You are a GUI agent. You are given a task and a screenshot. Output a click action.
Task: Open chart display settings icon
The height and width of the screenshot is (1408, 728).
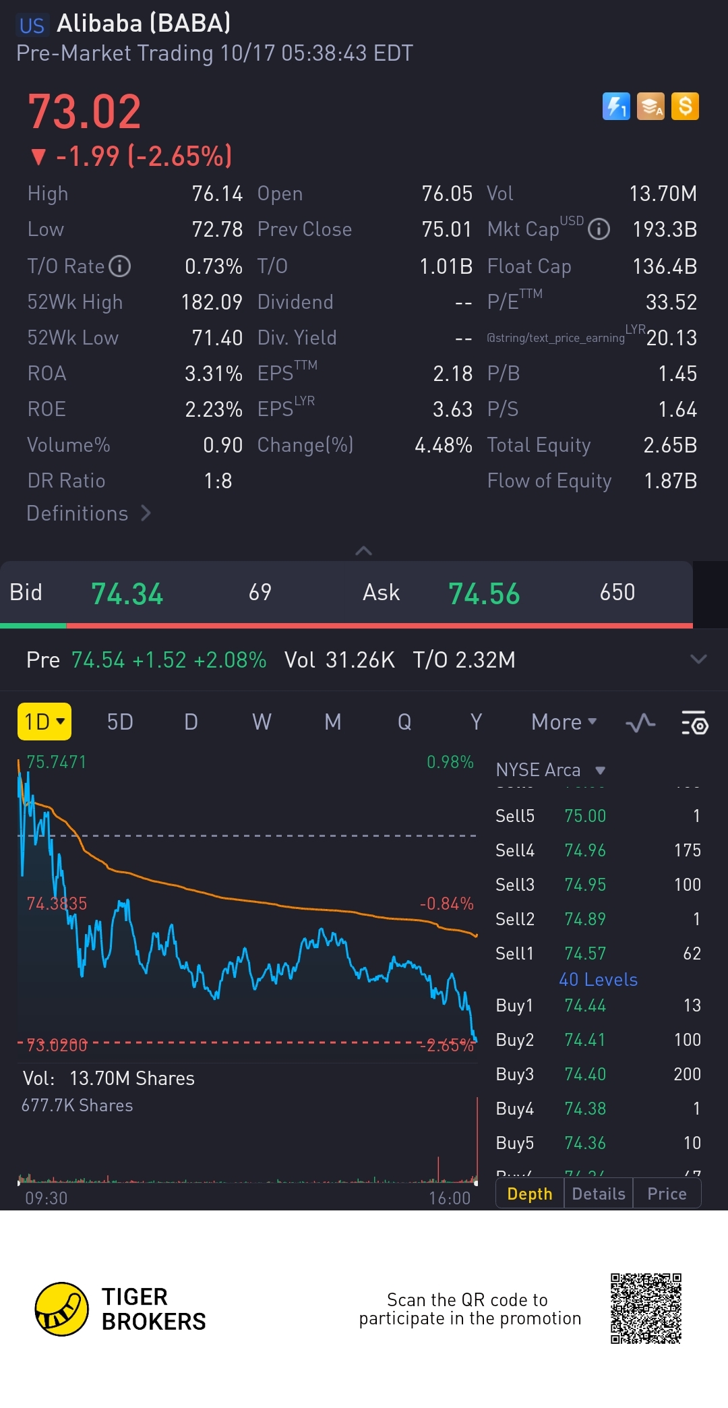tap(694, 723)
